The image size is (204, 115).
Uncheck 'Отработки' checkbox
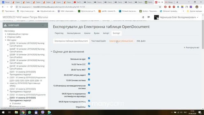point(89,106)
